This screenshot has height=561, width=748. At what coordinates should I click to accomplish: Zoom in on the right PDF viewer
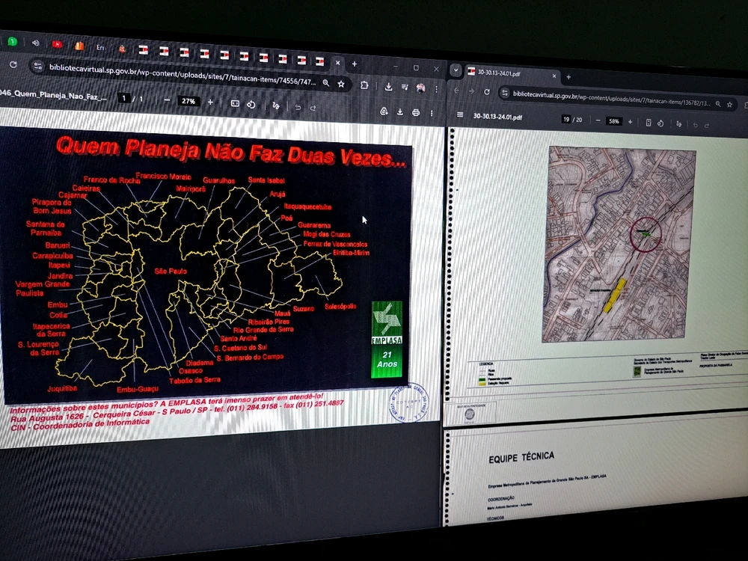click(630, 121)
